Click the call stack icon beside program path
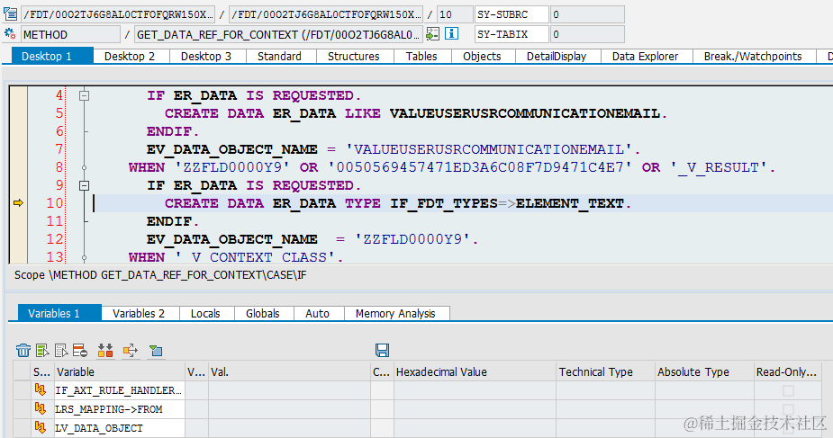Viewport: 833px width, 438px height. (10, 14)
